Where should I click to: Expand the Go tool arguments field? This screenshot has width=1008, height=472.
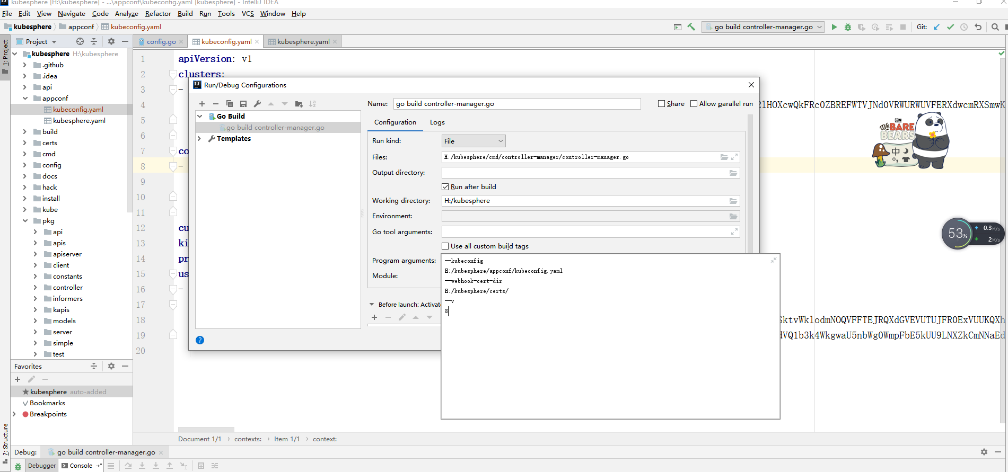734,231
